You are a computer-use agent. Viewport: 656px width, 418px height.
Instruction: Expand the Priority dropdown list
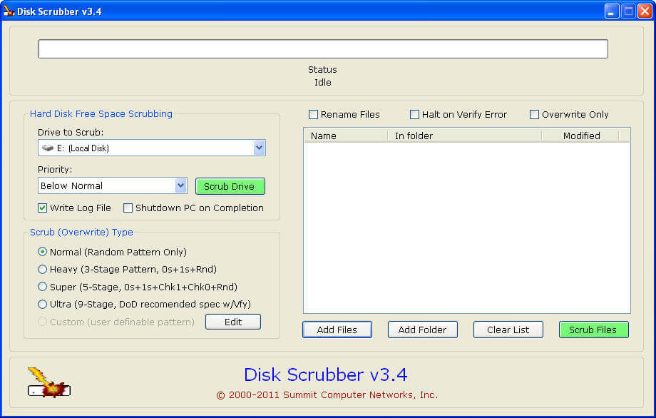click(180, 185)
